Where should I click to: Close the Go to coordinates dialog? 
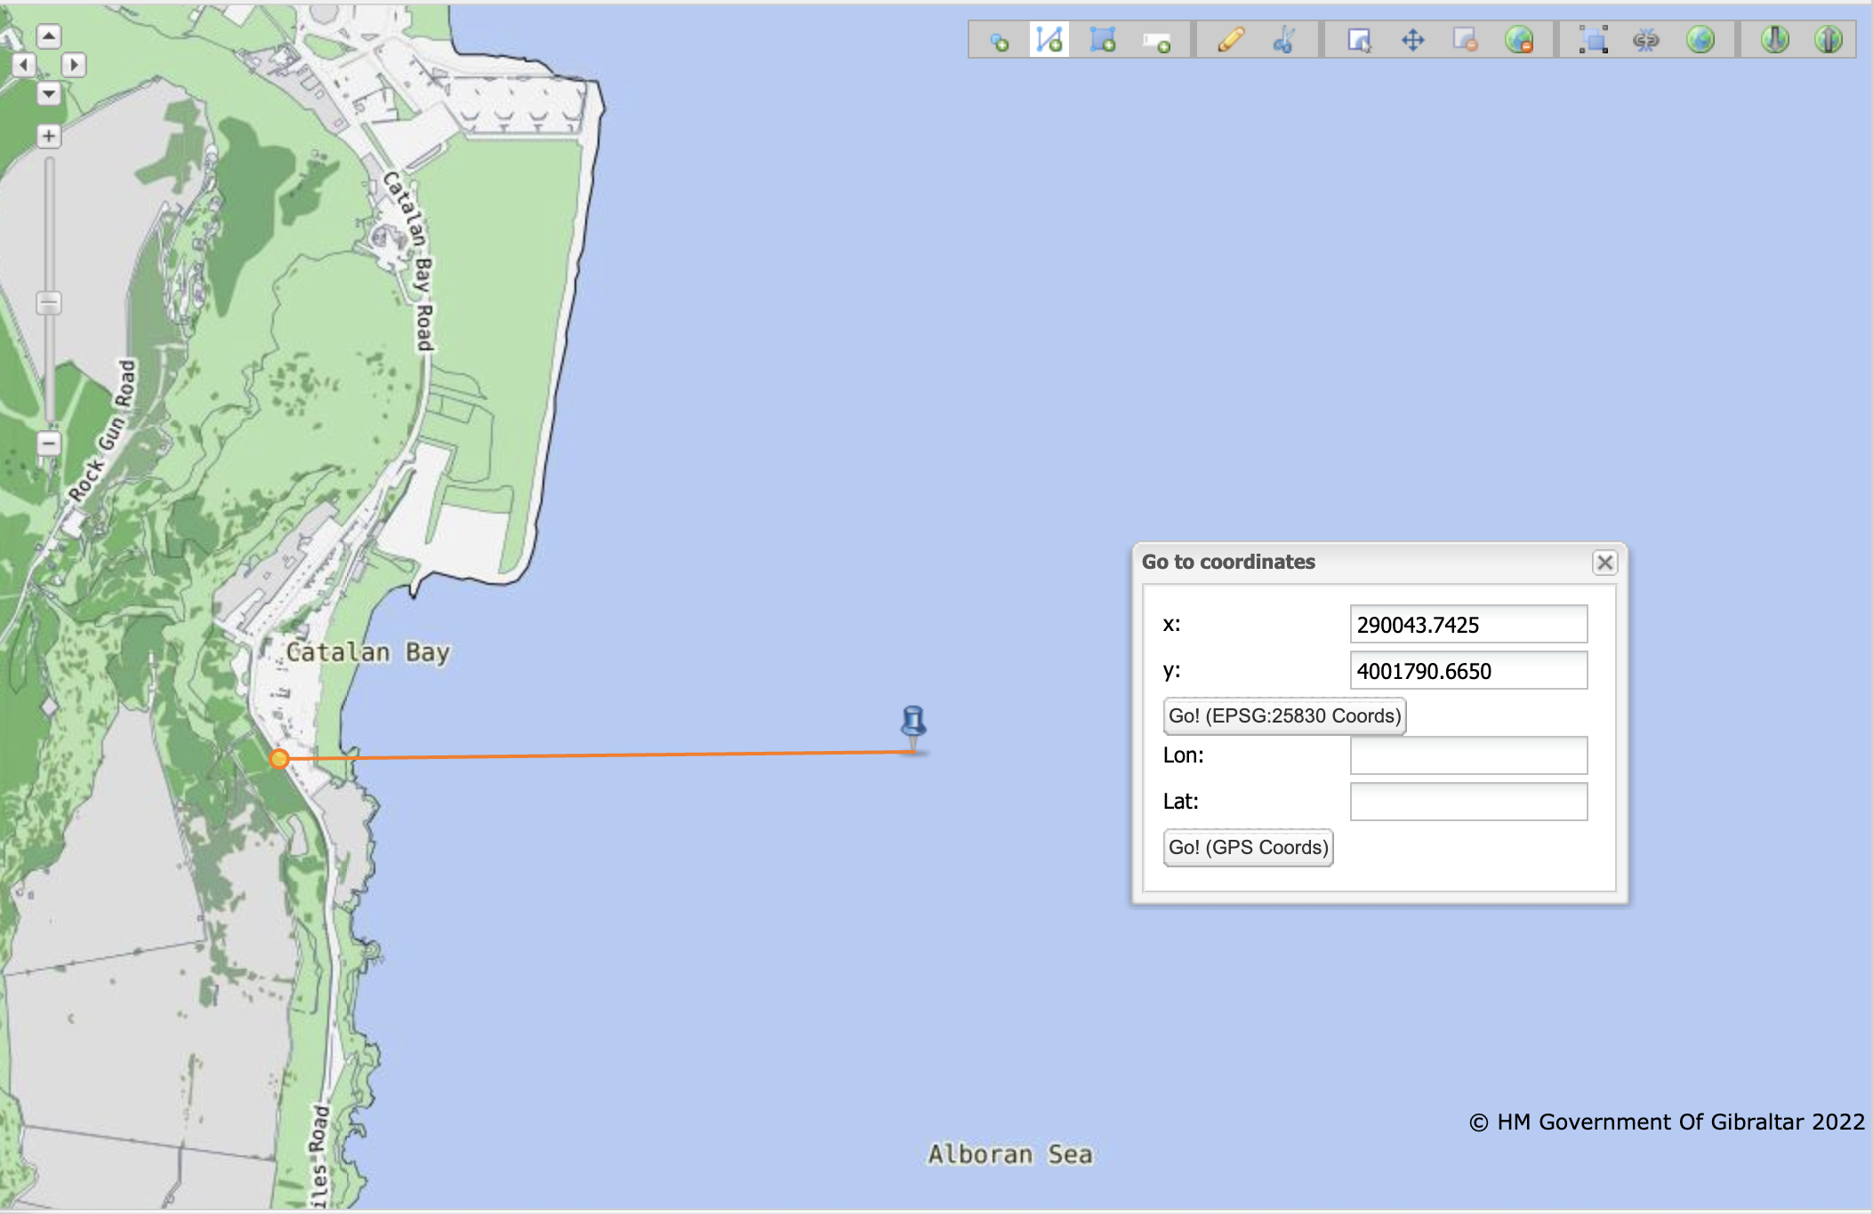pyautogui.click(x=1604, y=563)
